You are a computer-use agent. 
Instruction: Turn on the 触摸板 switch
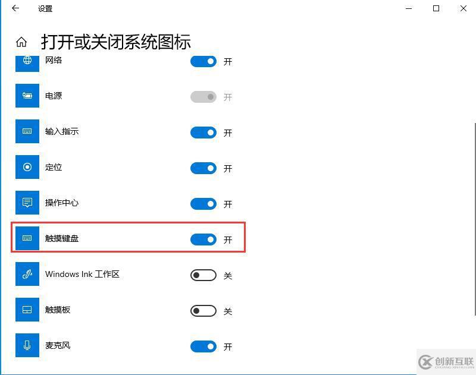pyautogui.click(x=203, y=311)
